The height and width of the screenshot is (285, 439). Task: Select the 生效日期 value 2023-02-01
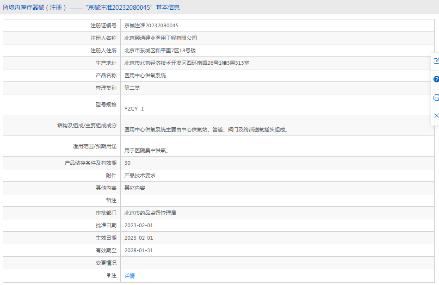click(139, 238)
